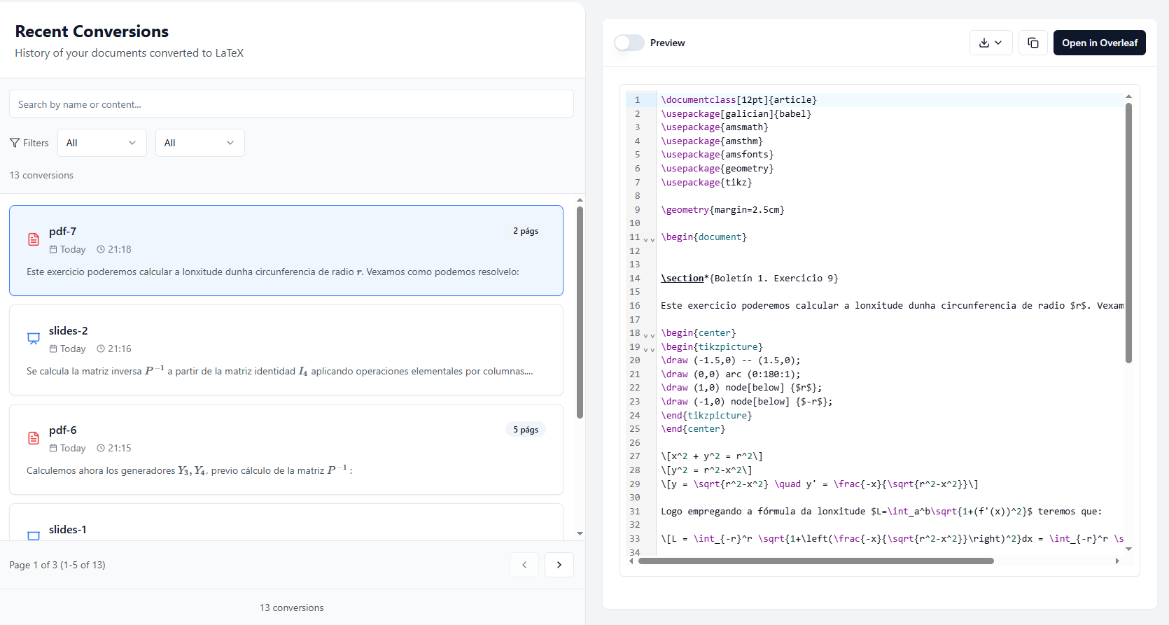Click the Filters funnel icon

pyautogui.click(x=15, y=143)
